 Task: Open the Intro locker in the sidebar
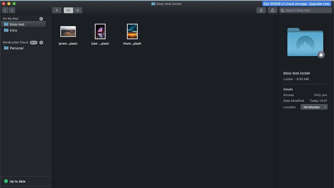pyautogui.click(x=14, y=30)
